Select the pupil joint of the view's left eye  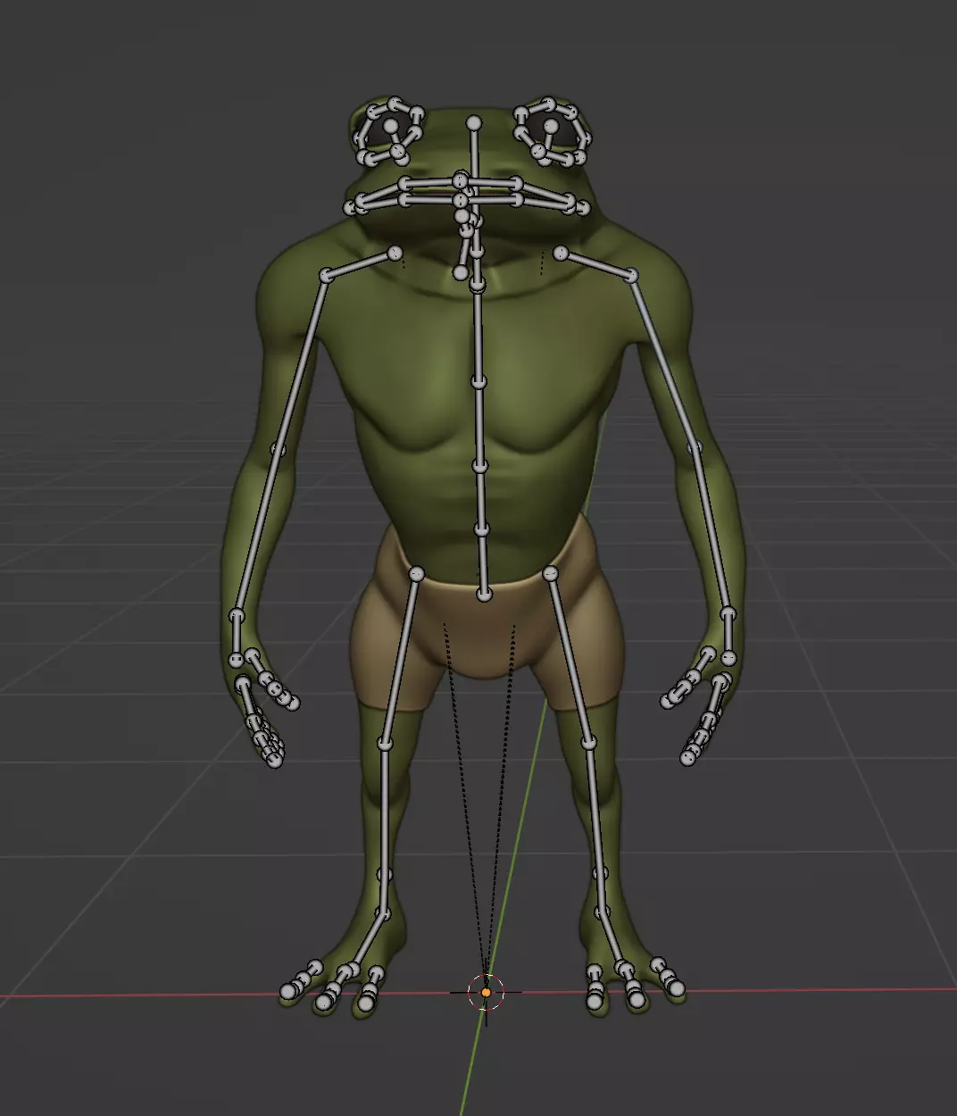point(392,125)
